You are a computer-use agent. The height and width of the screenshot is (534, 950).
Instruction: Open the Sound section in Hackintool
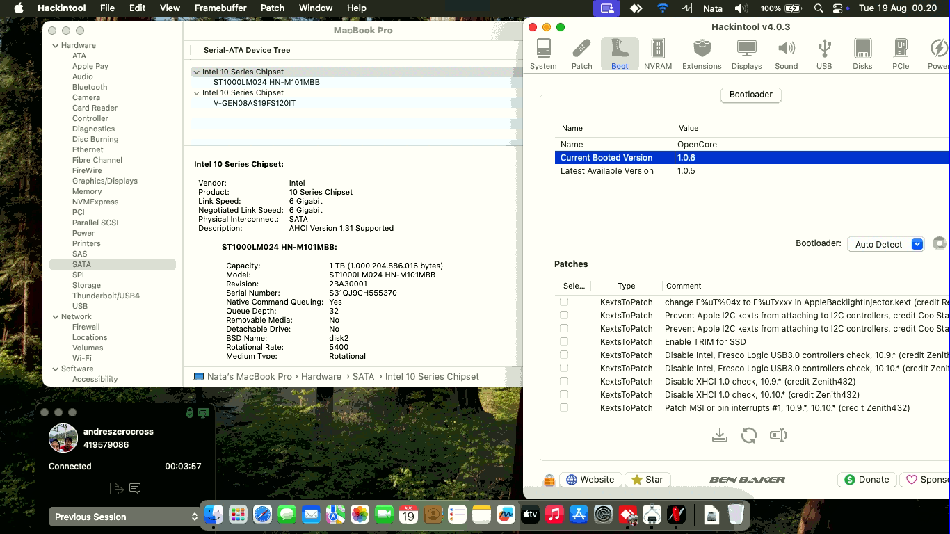click(787, 52)
